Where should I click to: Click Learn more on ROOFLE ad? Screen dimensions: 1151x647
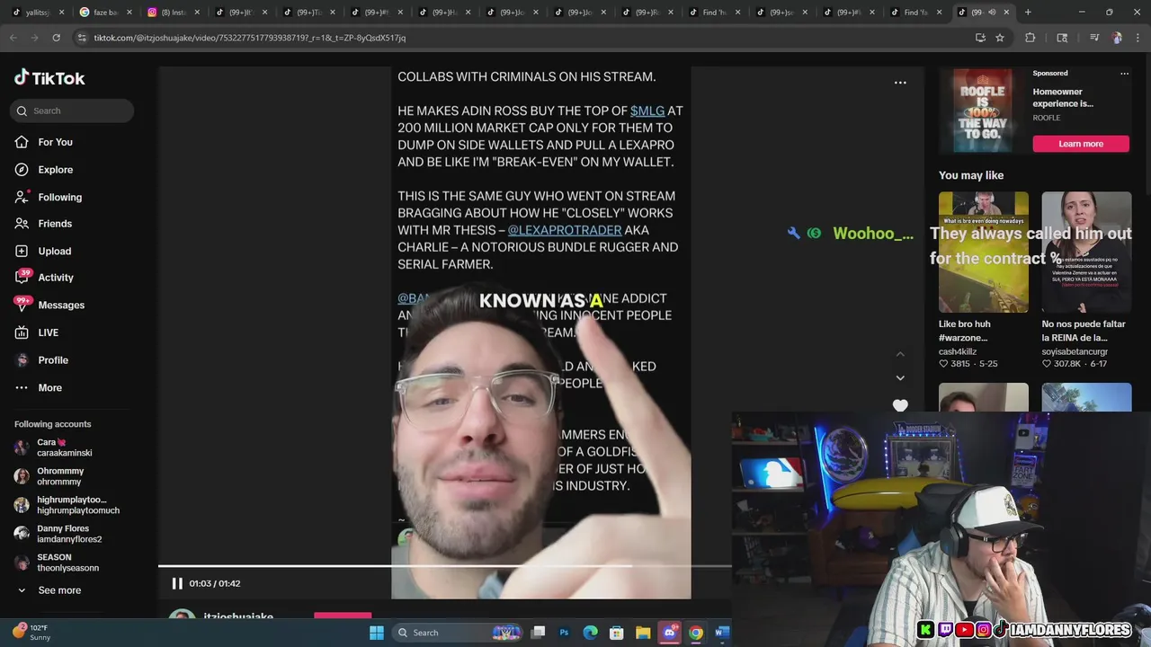(1081, 144)
